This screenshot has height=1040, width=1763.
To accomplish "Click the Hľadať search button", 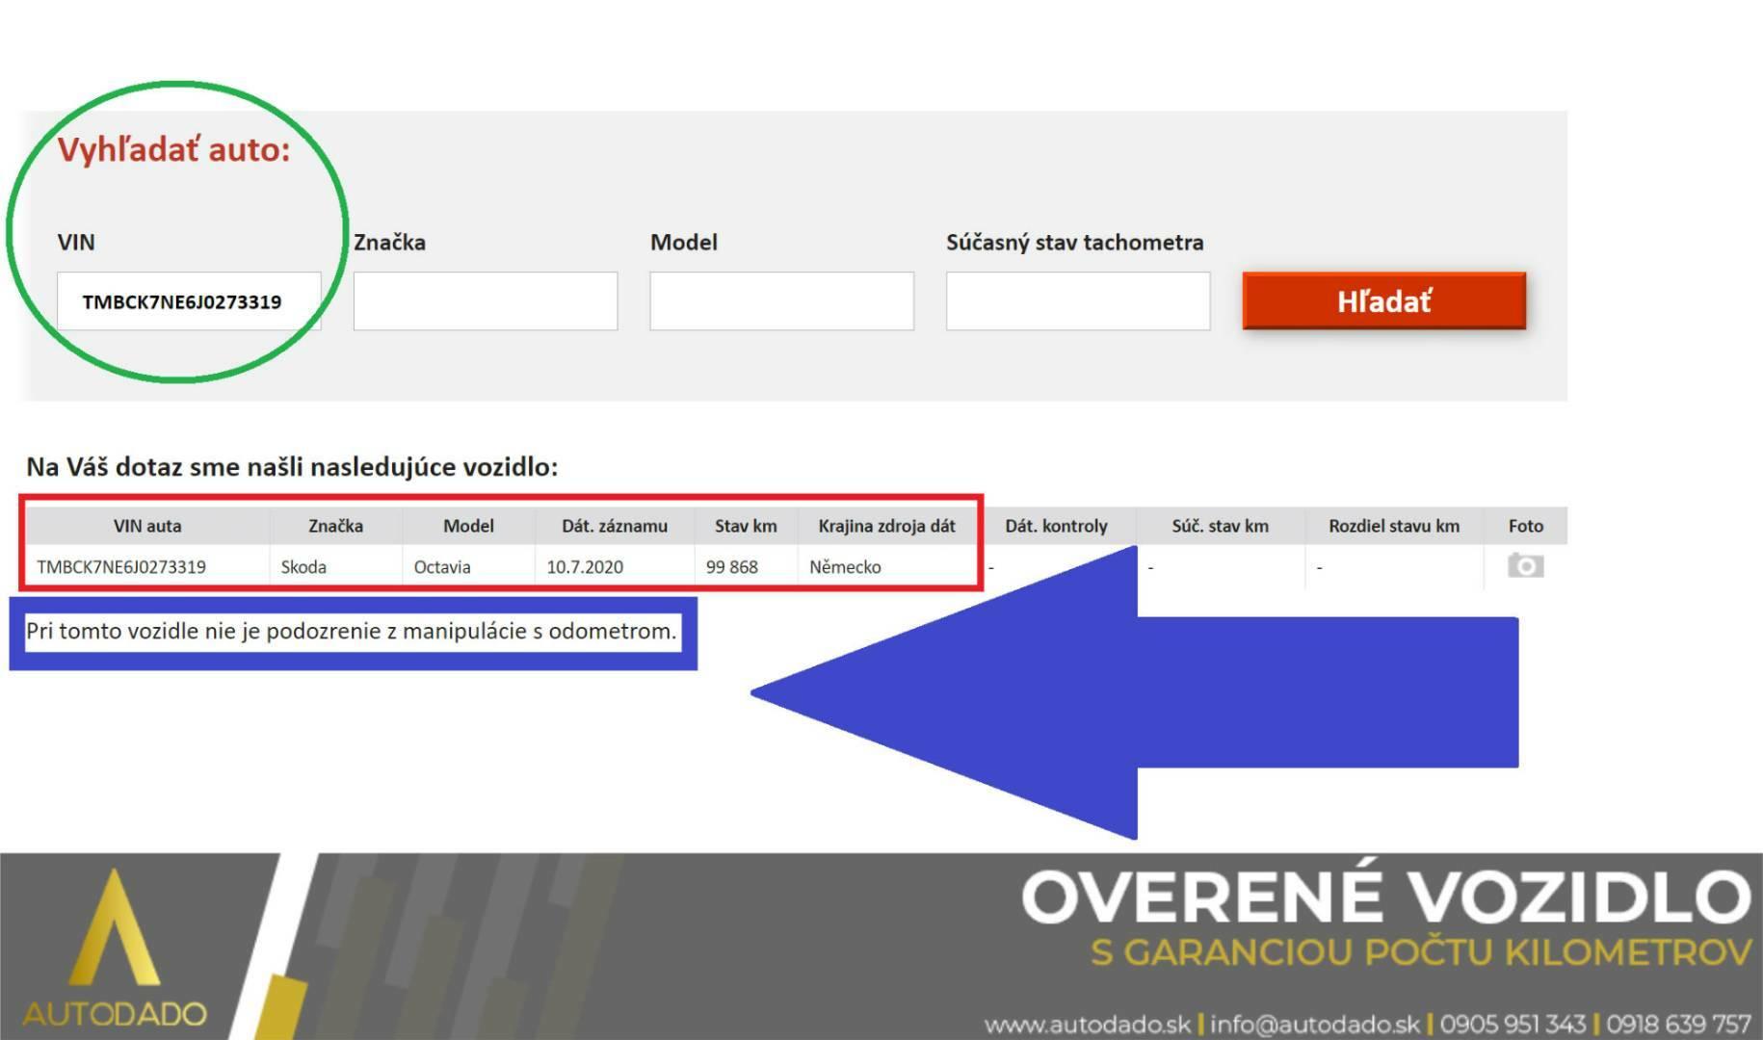I will click(1383, 301).
